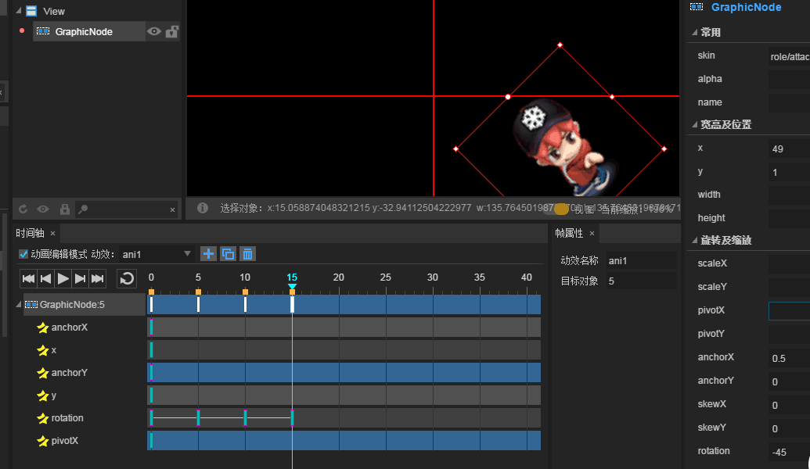810x469 pixels.
Task: Click the refresh icon below hierarchy
Action: click(23, 209)
